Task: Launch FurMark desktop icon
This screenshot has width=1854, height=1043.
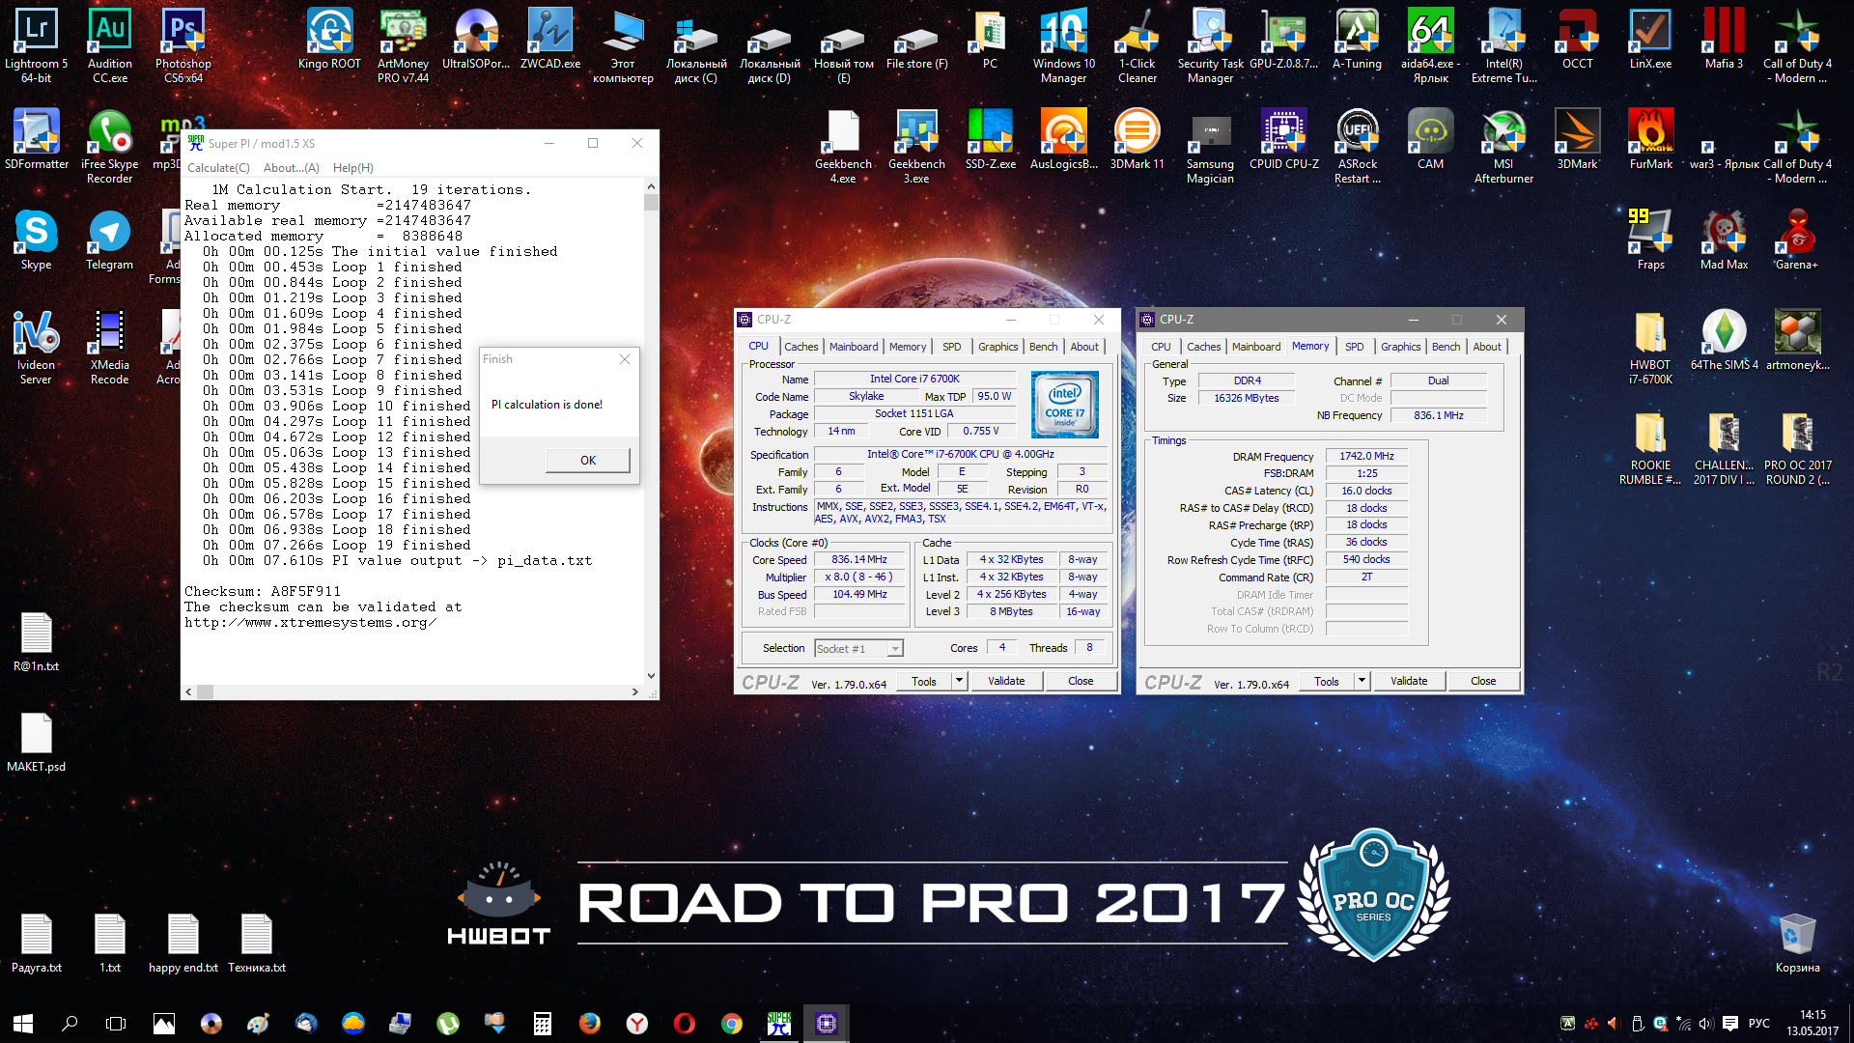Action: point(1650,139)
